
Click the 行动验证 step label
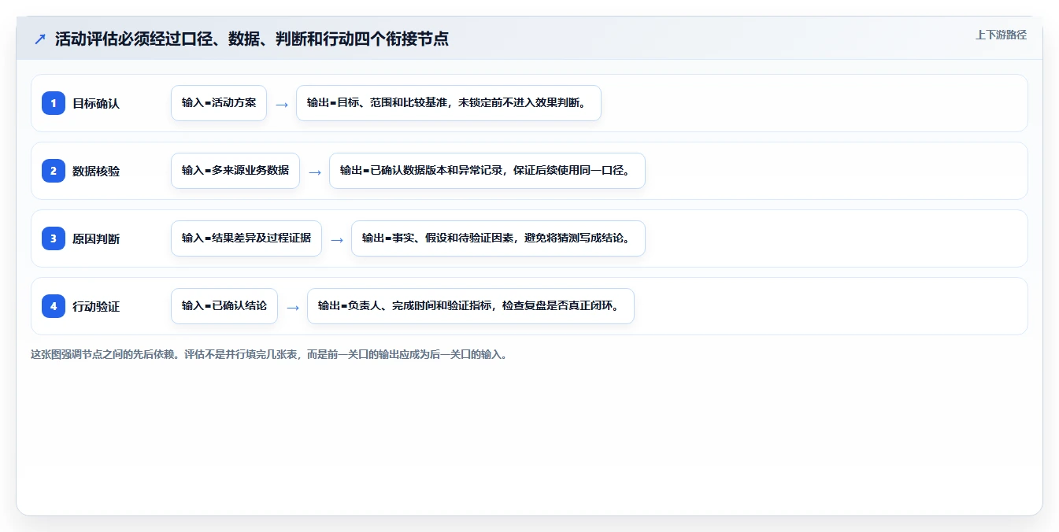tap(96, 306)
